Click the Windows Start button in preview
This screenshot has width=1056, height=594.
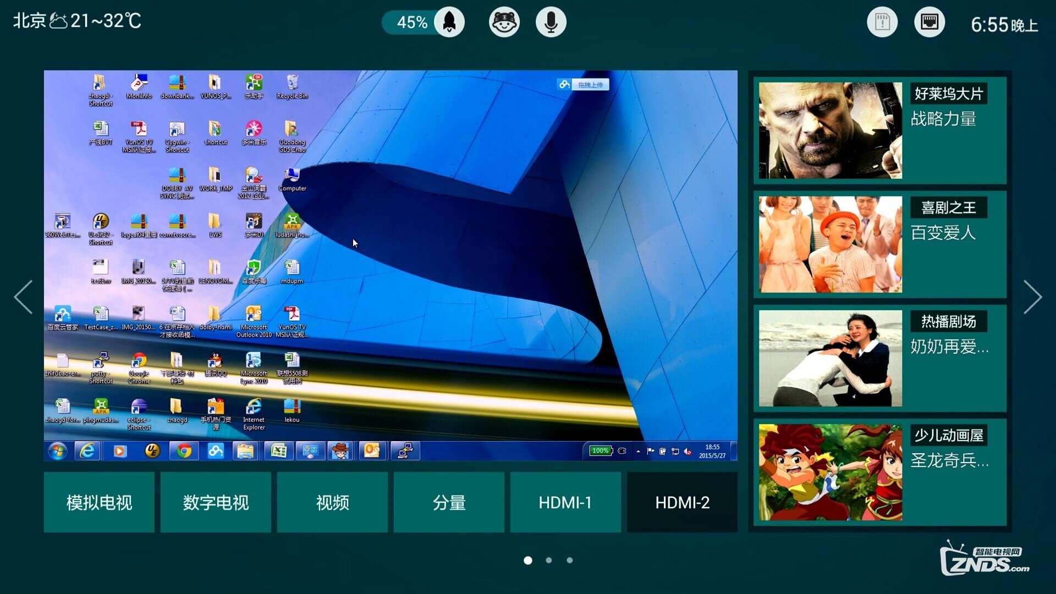pos(57,452)
